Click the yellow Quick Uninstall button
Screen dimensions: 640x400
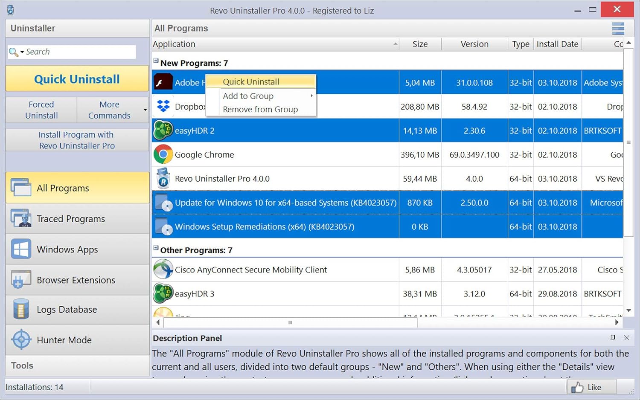click(77, 78)
